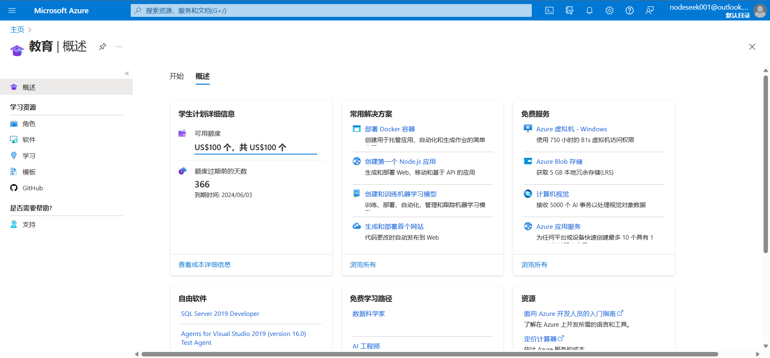Open the 数据科学家 learning path
Screen dimensions: 770x358
coord(369,313)
